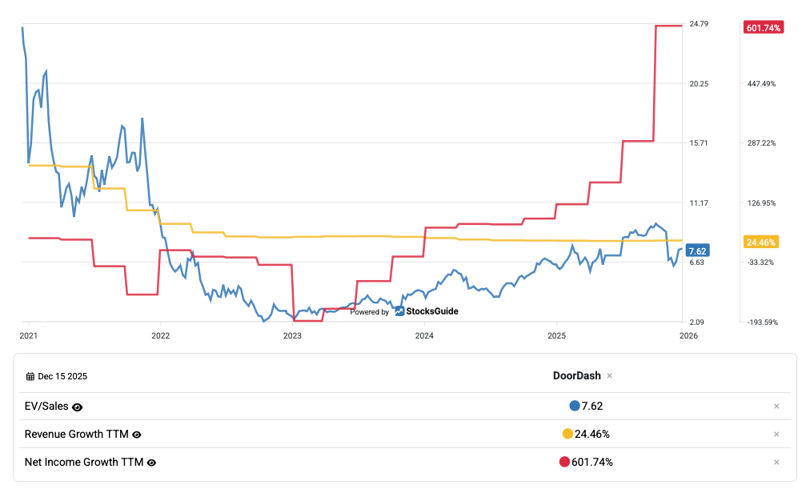Click the yellow Revenue Growth color dot

click(x=567, y=434)
